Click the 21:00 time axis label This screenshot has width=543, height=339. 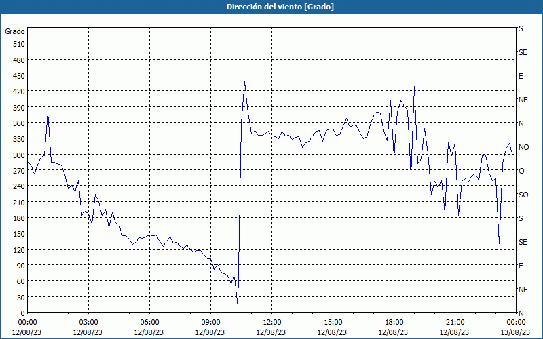coord(455,323)
